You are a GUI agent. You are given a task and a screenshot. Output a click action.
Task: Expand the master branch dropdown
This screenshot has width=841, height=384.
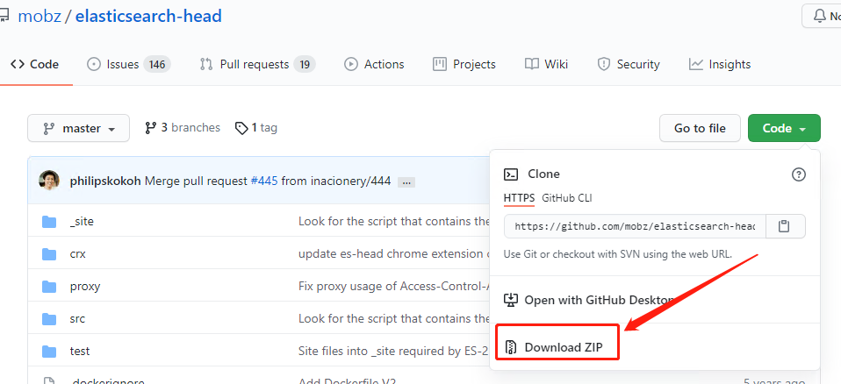click(78, 128)
